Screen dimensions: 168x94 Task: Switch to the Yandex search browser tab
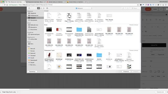[x=56, y=2]
